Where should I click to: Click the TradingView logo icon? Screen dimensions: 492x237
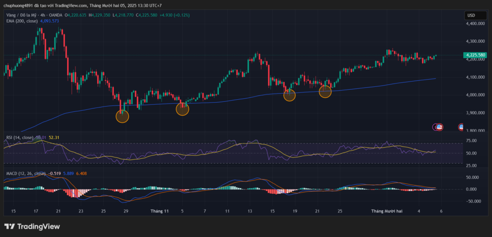click(10, 226)
